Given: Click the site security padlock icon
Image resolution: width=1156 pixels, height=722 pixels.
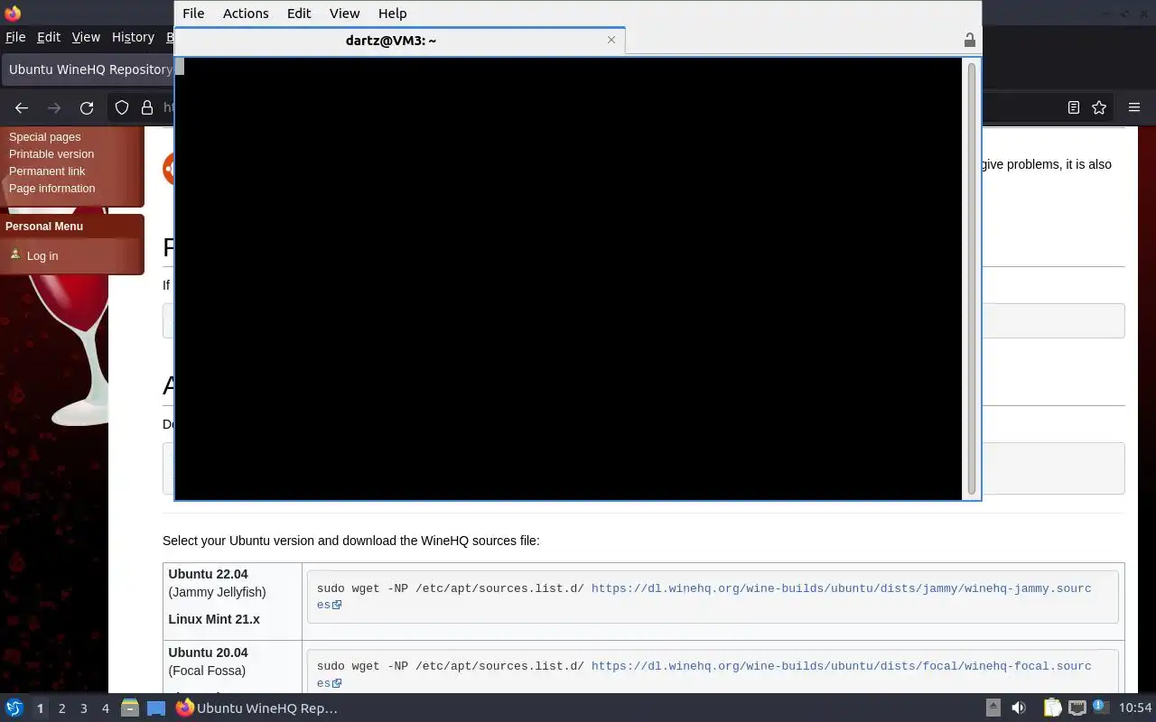Looking at the screenshot, I should point(147,107).
